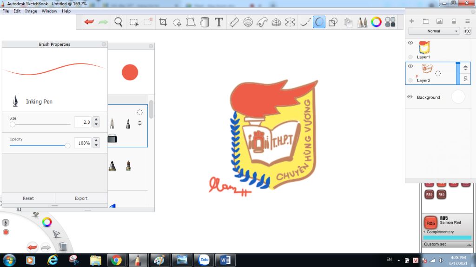This screenshot has width=476, height=267.
Task: Open the Draw Styles shapes tool
Action: click(x=333, y=22)
